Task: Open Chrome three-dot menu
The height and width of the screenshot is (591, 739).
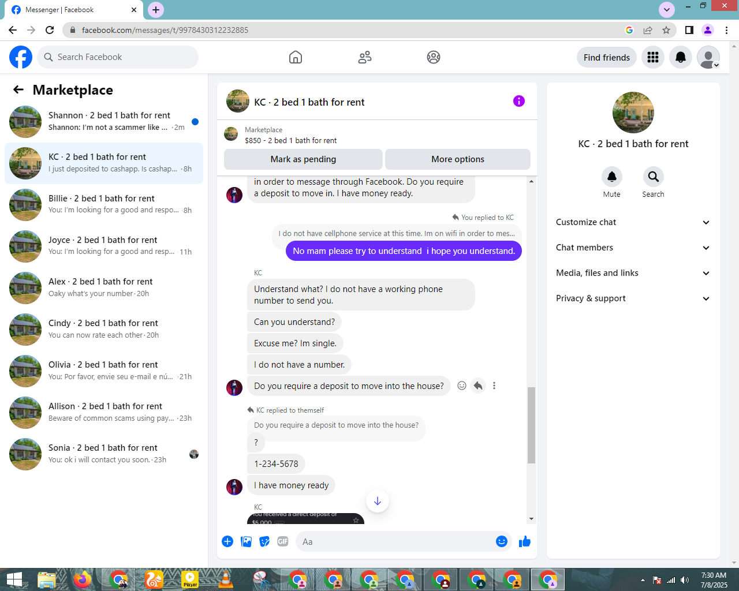Action: pyautogui.click(x=727, y=30)
